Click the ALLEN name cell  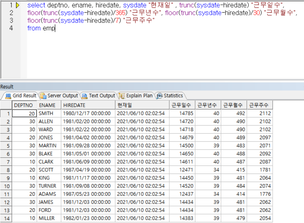pos(49,121)
